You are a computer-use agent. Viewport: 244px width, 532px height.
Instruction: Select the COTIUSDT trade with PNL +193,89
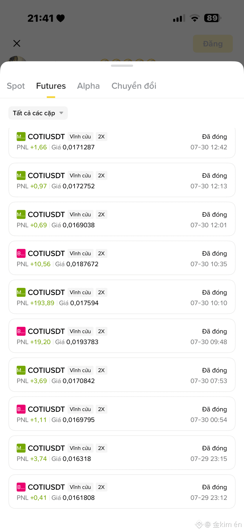tap(122, 297)
